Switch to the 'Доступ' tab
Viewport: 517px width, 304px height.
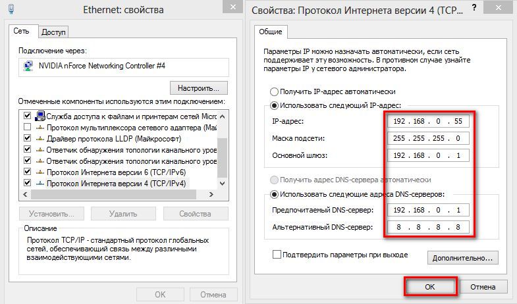coord(54,32)
